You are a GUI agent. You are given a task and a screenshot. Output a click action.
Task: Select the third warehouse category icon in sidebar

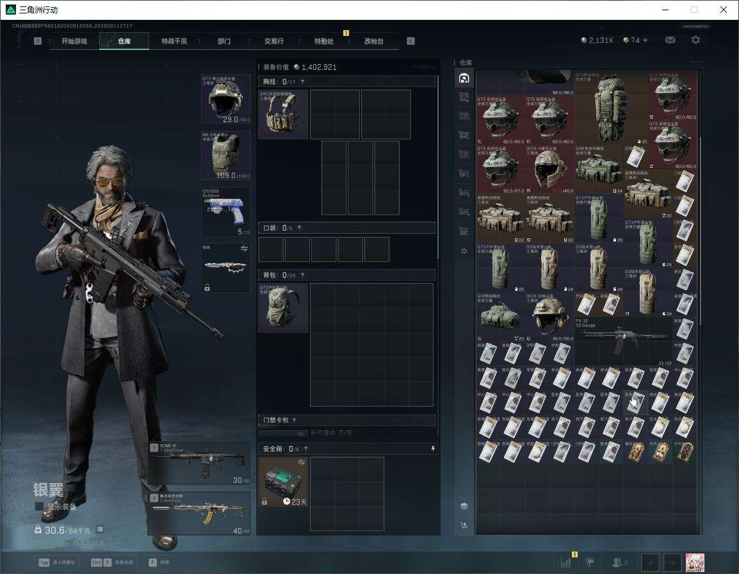tap(464, 117)
